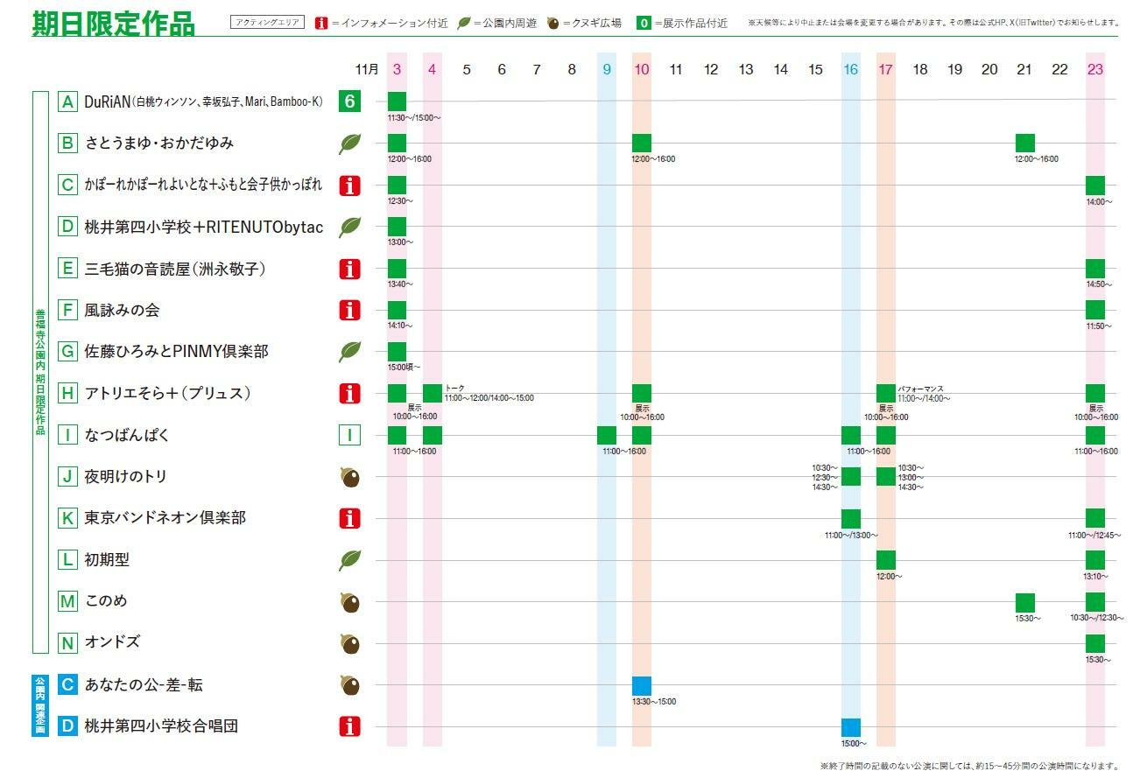Screen dimensions: 1147x778
Task: Click the time label 15:00頃〜
Action: (405, 367)
